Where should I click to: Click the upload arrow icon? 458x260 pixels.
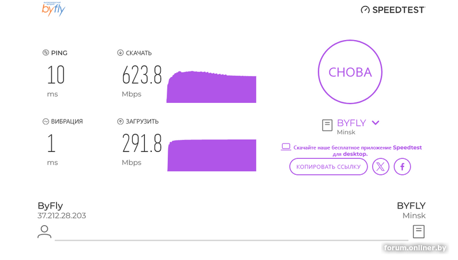tap(120, 121)
